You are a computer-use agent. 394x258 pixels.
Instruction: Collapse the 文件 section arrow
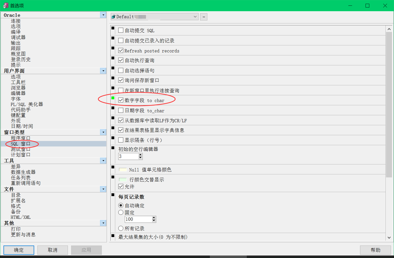tap(103, 189)
